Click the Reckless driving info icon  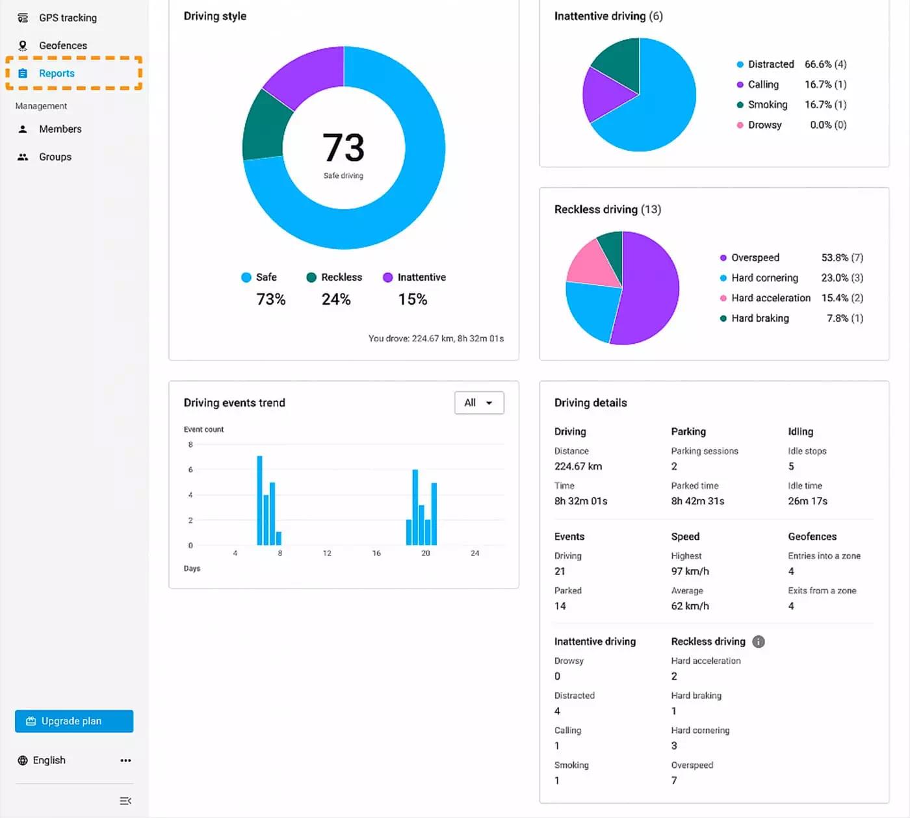tap(759, 642)
